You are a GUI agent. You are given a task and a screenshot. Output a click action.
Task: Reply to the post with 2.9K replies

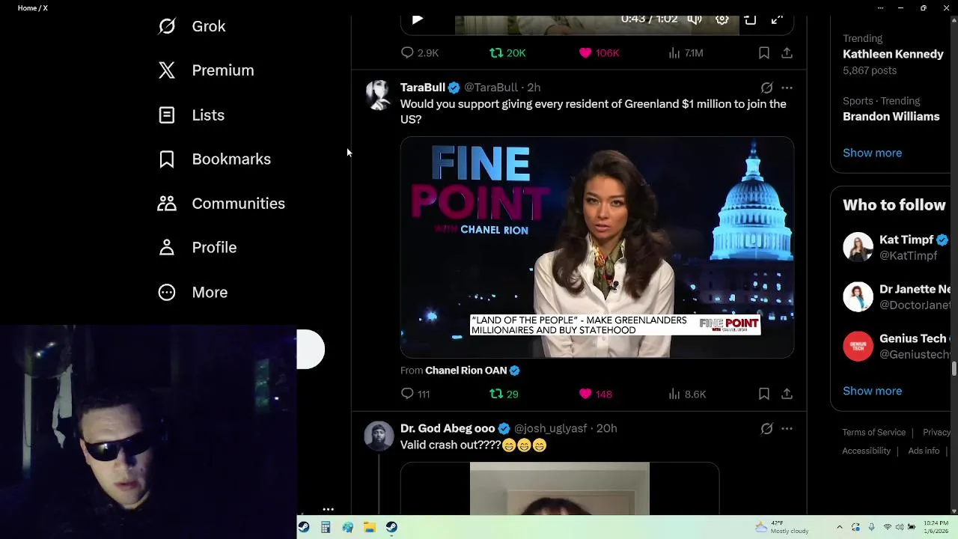420,53
